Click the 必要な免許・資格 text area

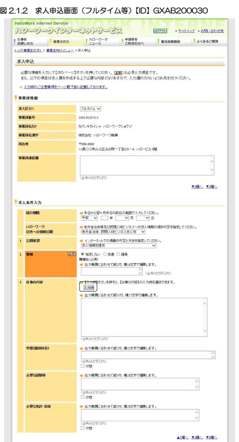pos(140,415)
